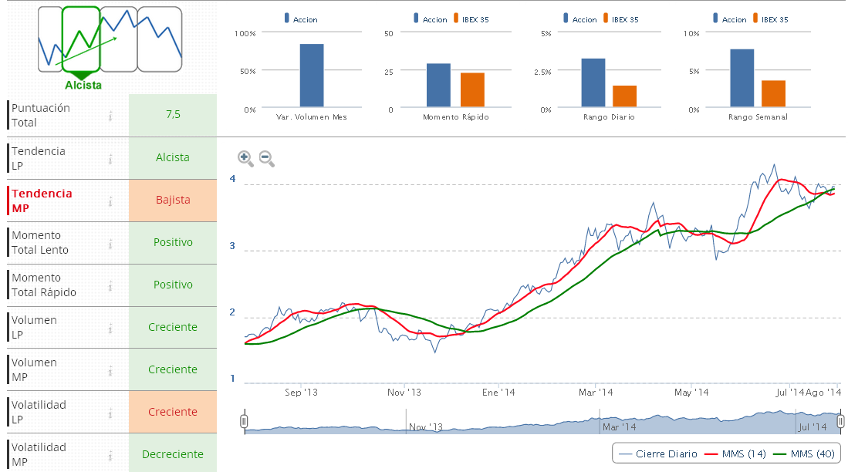Click info icon beside Volumen LP
The width and height of the screenshot is (848, 472).
point(110,328)
